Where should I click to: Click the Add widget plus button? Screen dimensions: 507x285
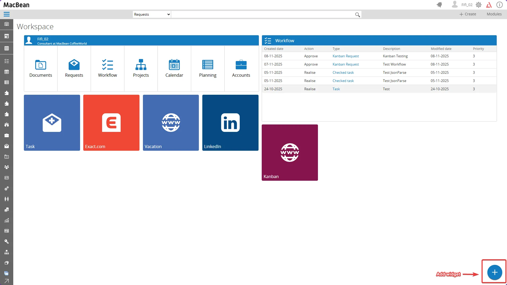495,272
